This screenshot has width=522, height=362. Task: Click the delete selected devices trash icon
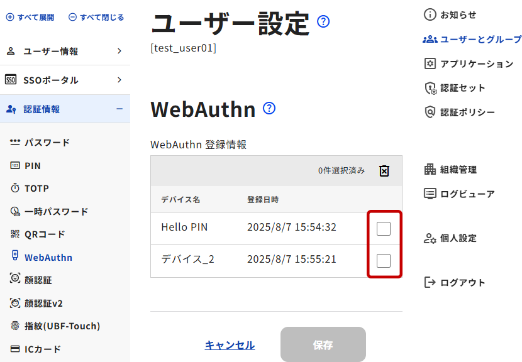[x=384, y=171]
